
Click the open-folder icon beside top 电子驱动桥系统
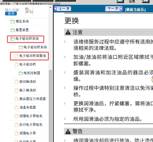coord(13,39)
